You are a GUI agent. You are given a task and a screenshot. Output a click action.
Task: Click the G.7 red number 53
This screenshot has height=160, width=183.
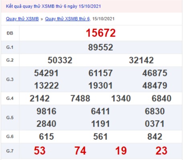(40, 151)
